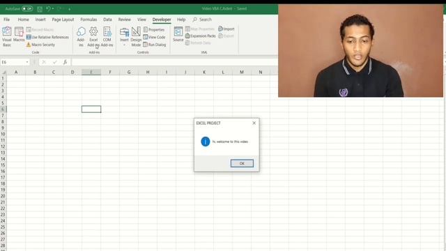Open the Undo history dropdown arrow
This screenshot has width=446, height=251.
pos(53,9)
